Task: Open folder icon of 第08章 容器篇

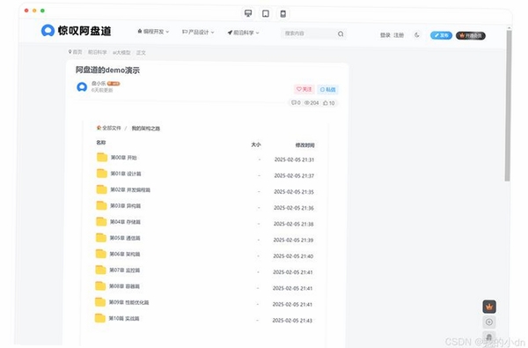Action: pos(100,286)
